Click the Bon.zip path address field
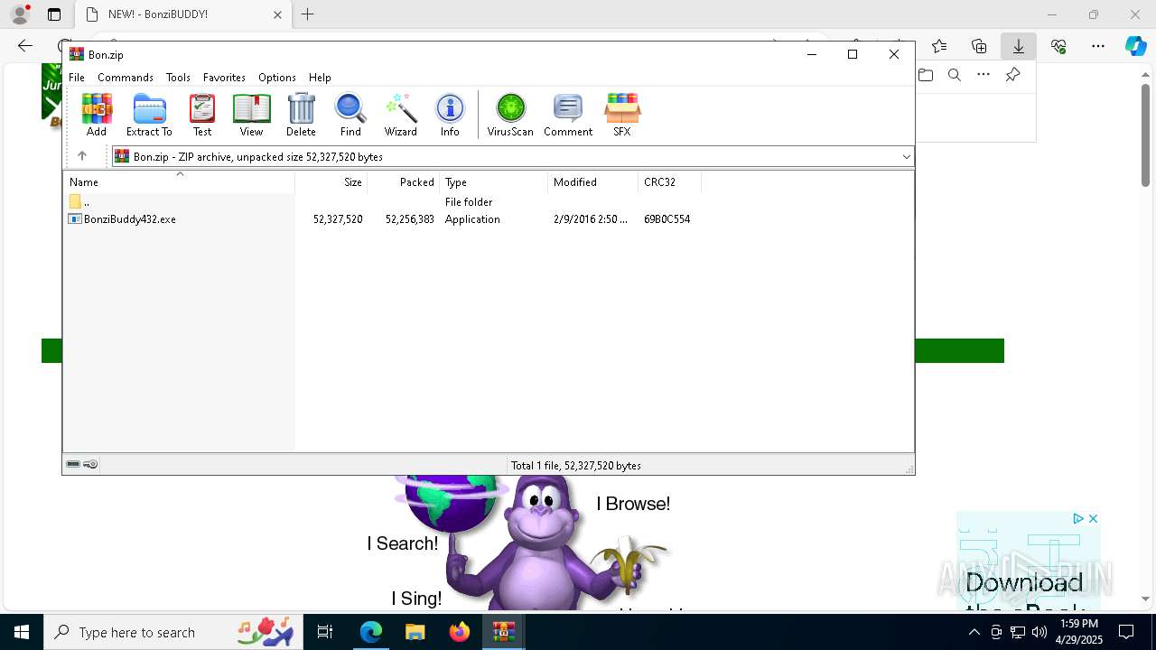1156x650 pixels. (513, 157)
